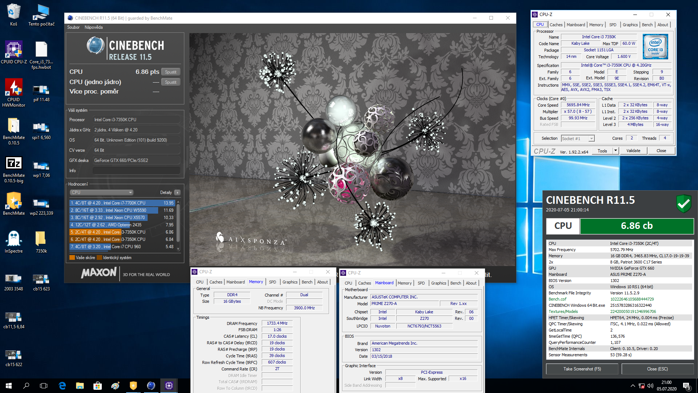Open the wp1 7,06 screenshot file

[41, 168]
